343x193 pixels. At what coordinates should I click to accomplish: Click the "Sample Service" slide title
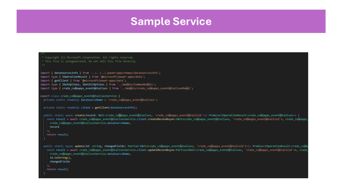pyautogui.click(x=171, y=21)
